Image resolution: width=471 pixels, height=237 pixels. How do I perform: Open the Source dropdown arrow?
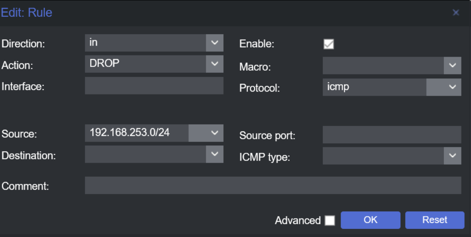214,133
